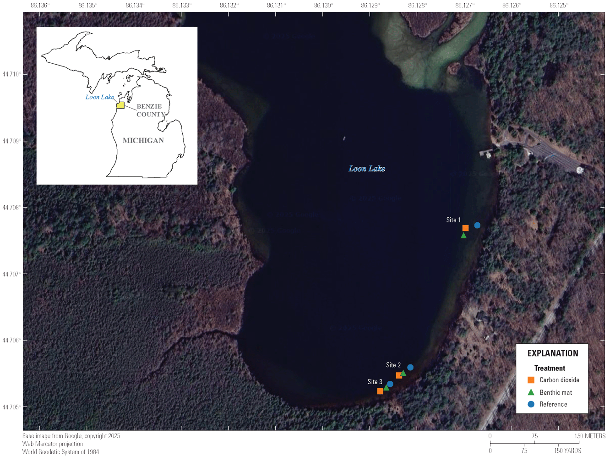
Task: Click the 'EXPLANATION' heading
Action: coord(553,353)
